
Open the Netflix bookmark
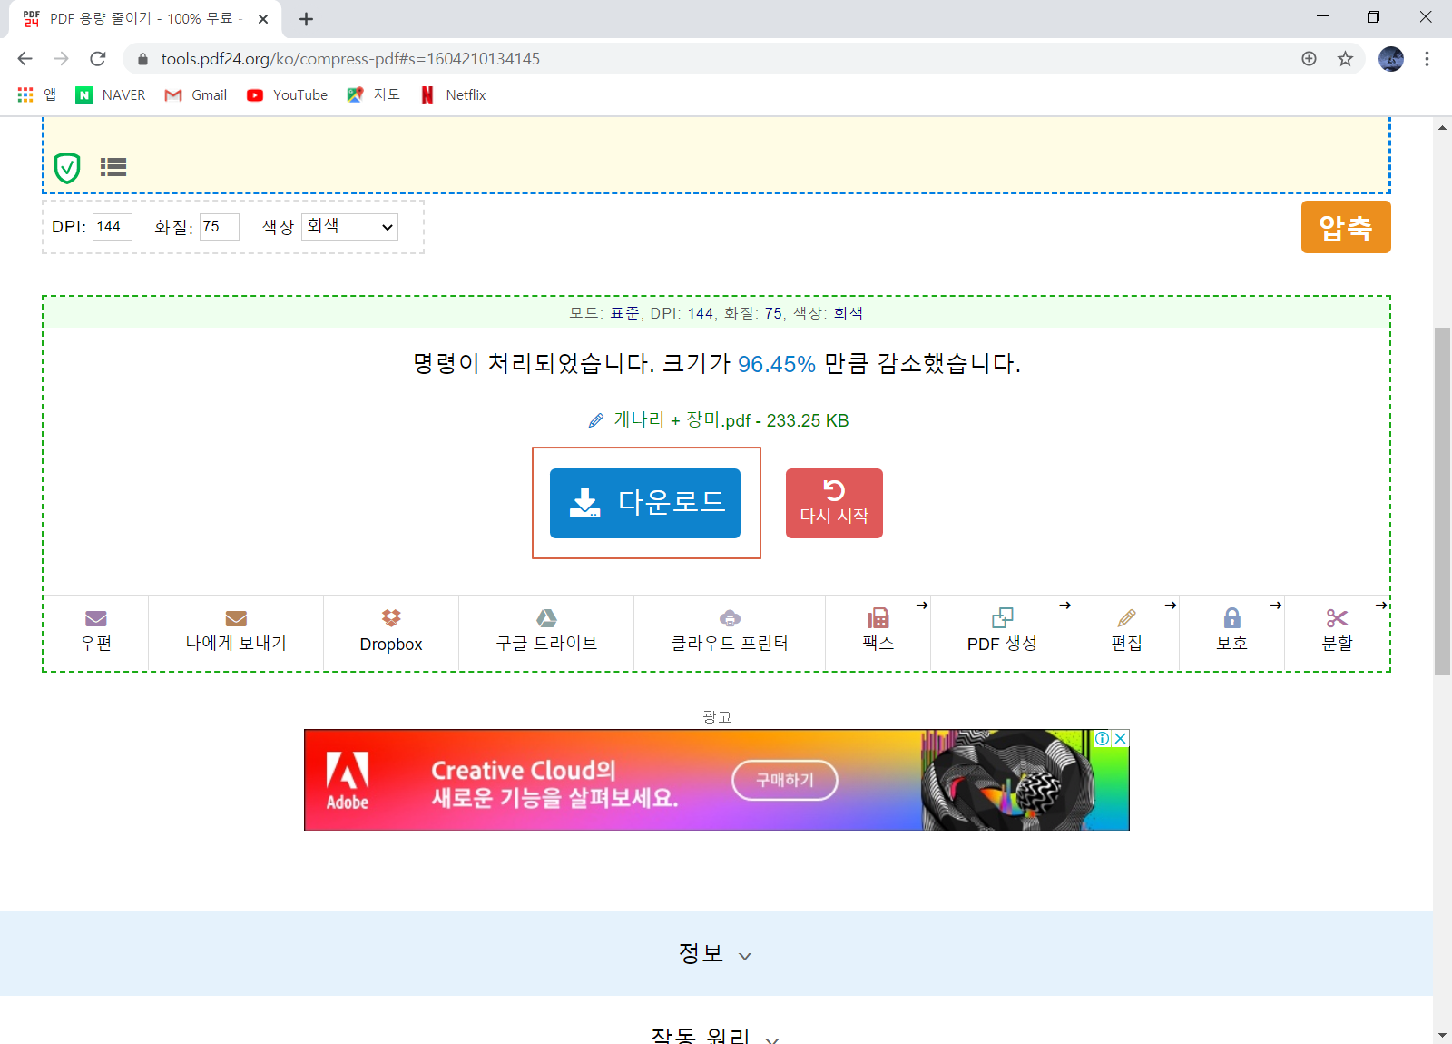453,94
